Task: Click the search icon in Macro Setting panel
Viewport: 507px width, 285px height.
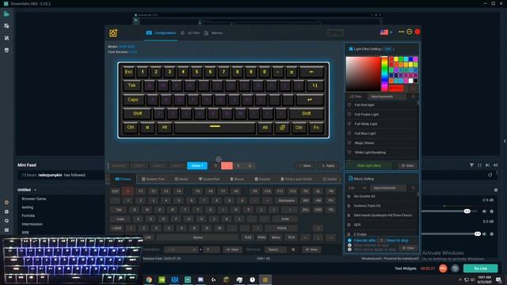Action: pyautogui.click(x=413, y=188)
